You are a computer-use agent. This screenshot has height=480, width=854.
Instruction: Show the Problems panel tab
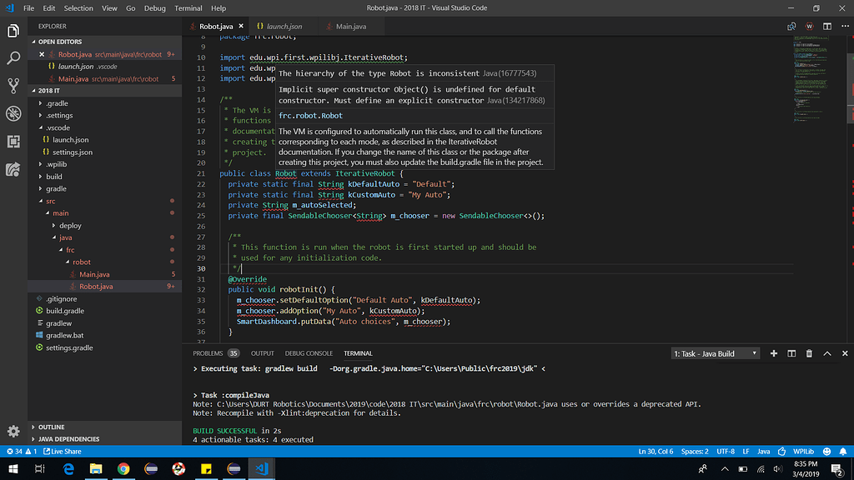215,353
